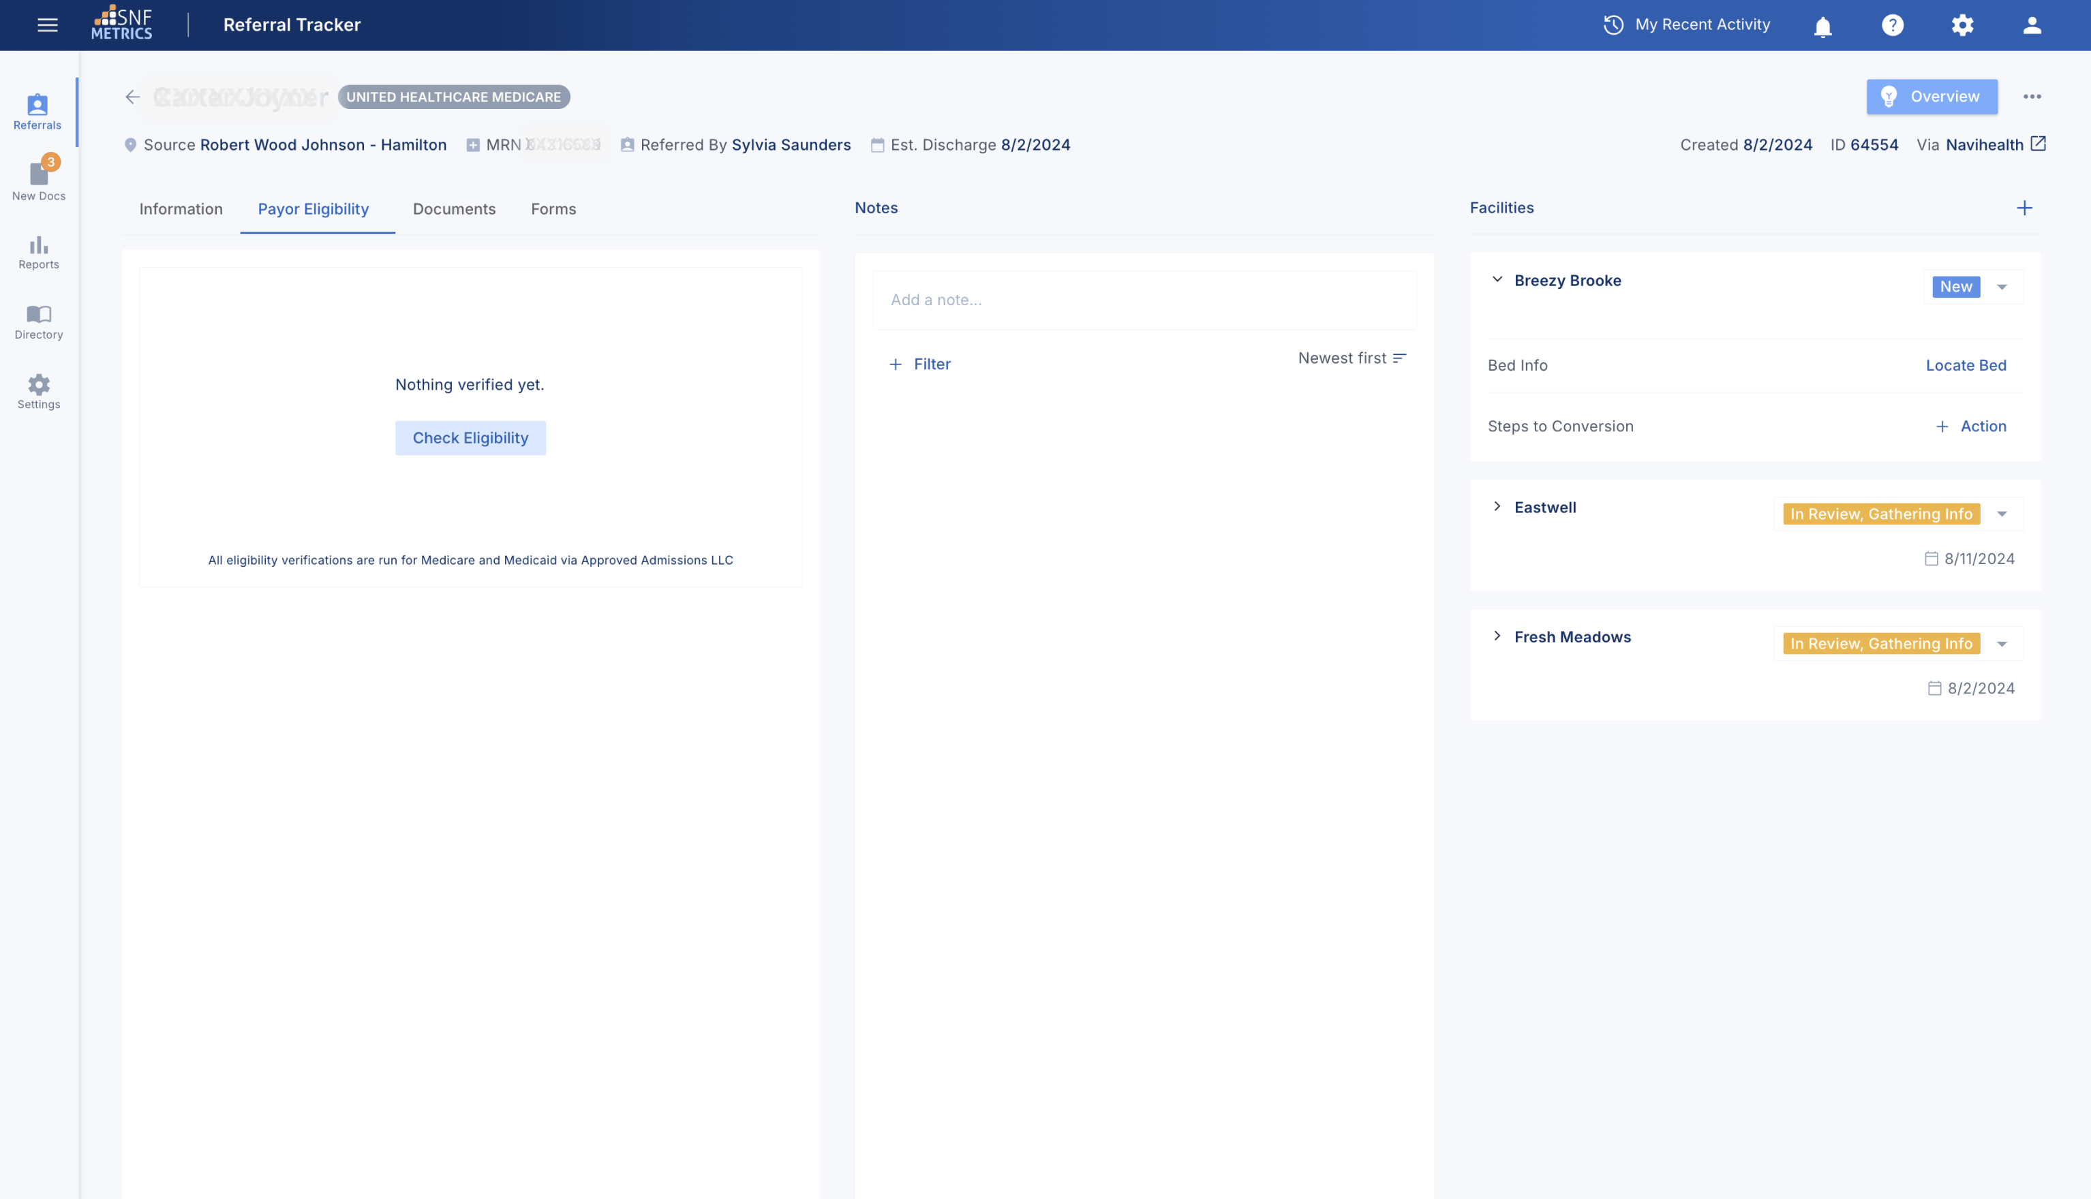The height and width of the screenshot is (1199, 2091).
Task: Open notifications bell
Action: [x=1822, y=25]
